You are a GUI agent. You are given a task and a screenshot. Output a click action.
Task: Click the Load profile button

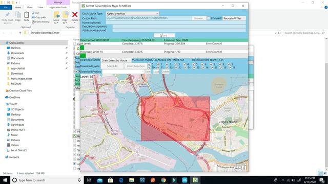tap(156, 72)
